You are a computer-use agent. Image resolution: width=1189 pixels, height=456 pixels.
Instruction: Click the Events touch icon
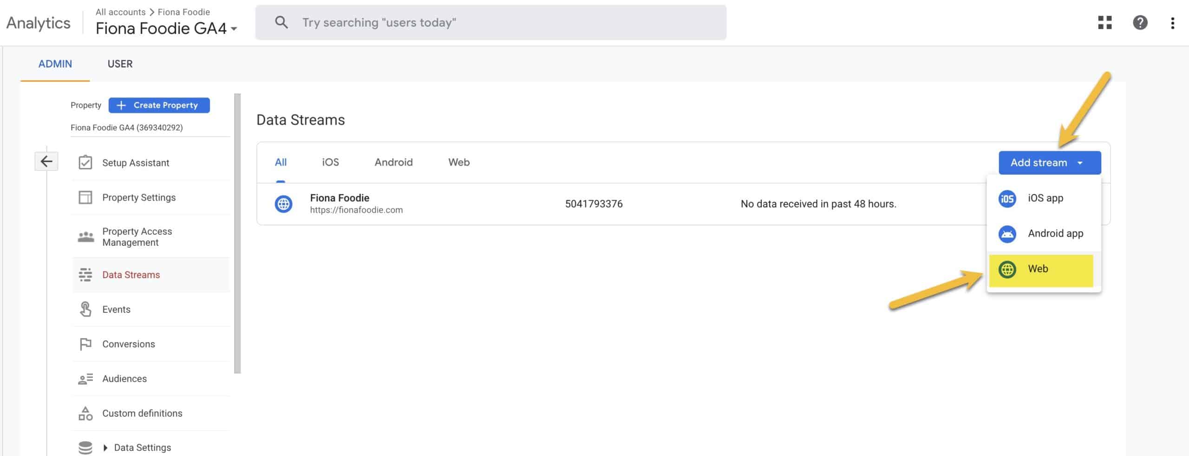[x=85, y=309]
